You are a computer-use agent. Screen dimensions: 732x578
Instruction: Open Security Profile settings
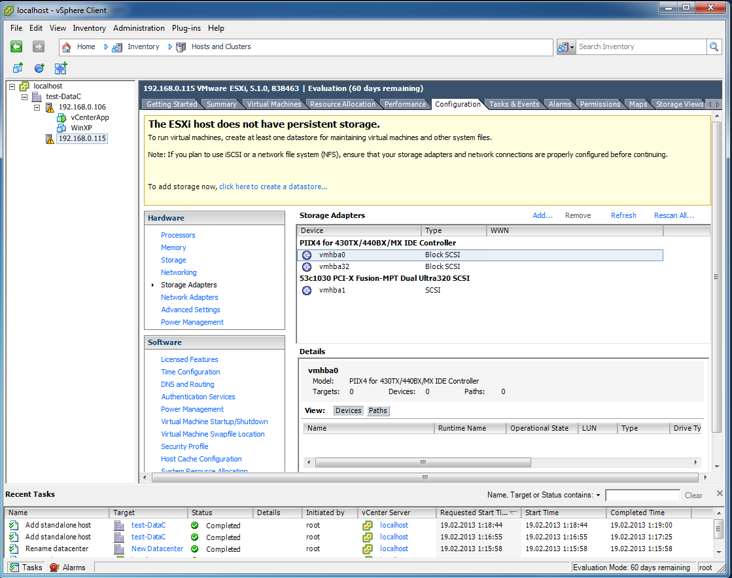(184, 446)
